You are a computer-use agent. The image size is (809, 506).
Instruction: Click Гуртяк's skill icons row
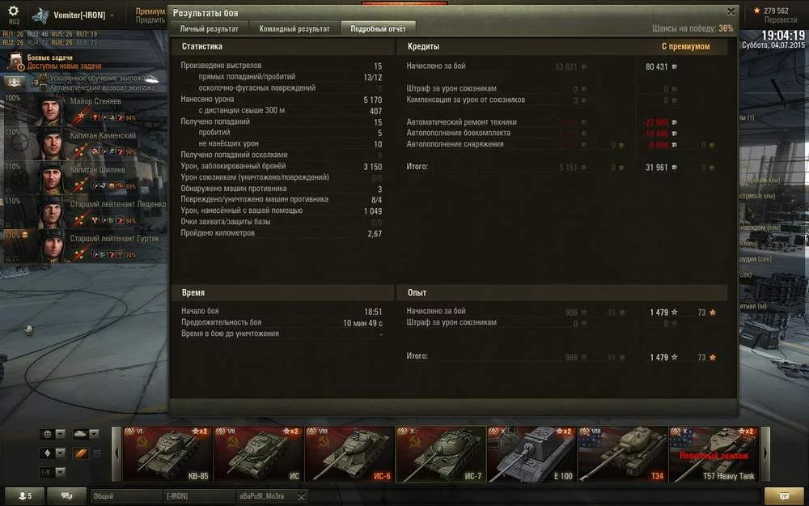[x=108, y=254]
